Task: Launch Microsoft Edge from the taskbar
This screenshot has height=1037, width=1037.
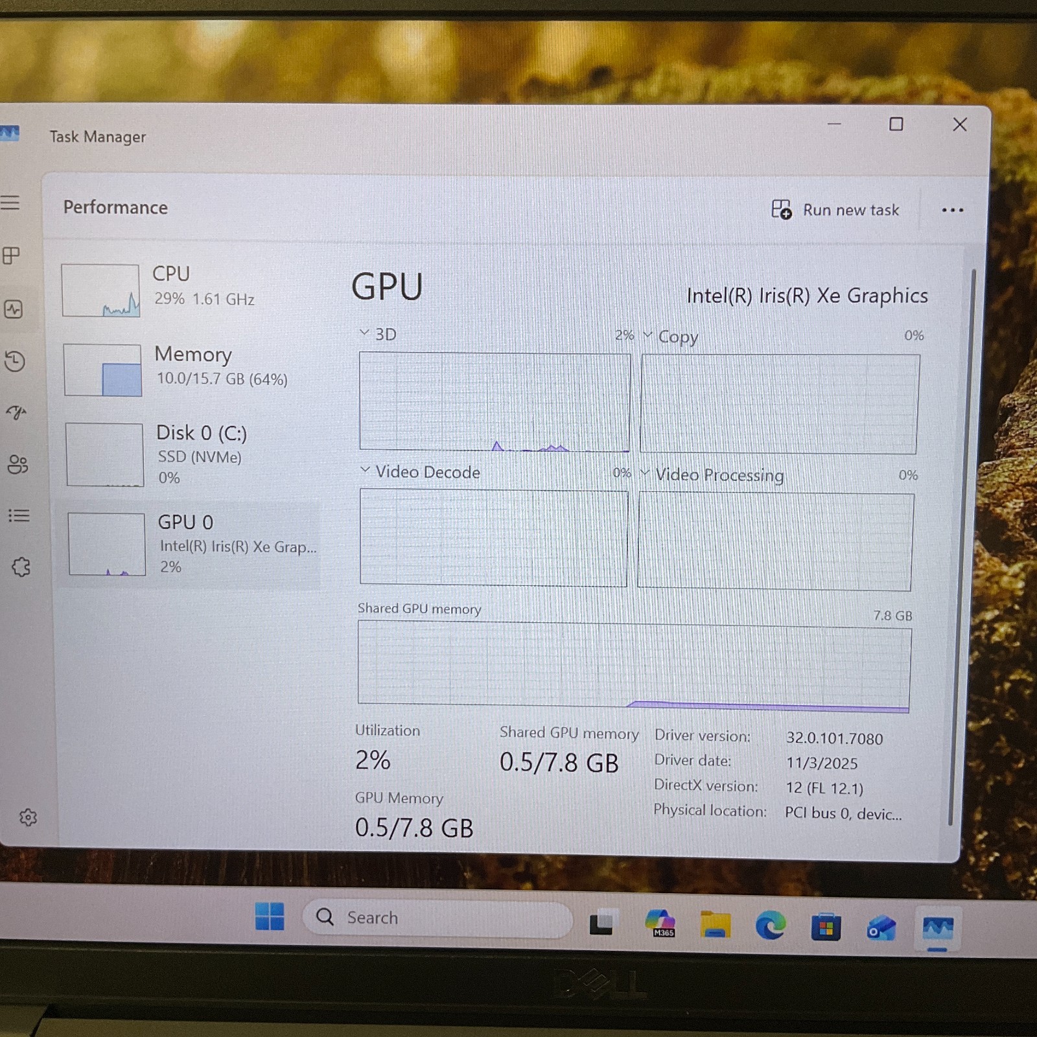Action: pyautogui.click(x=770, y=925)
